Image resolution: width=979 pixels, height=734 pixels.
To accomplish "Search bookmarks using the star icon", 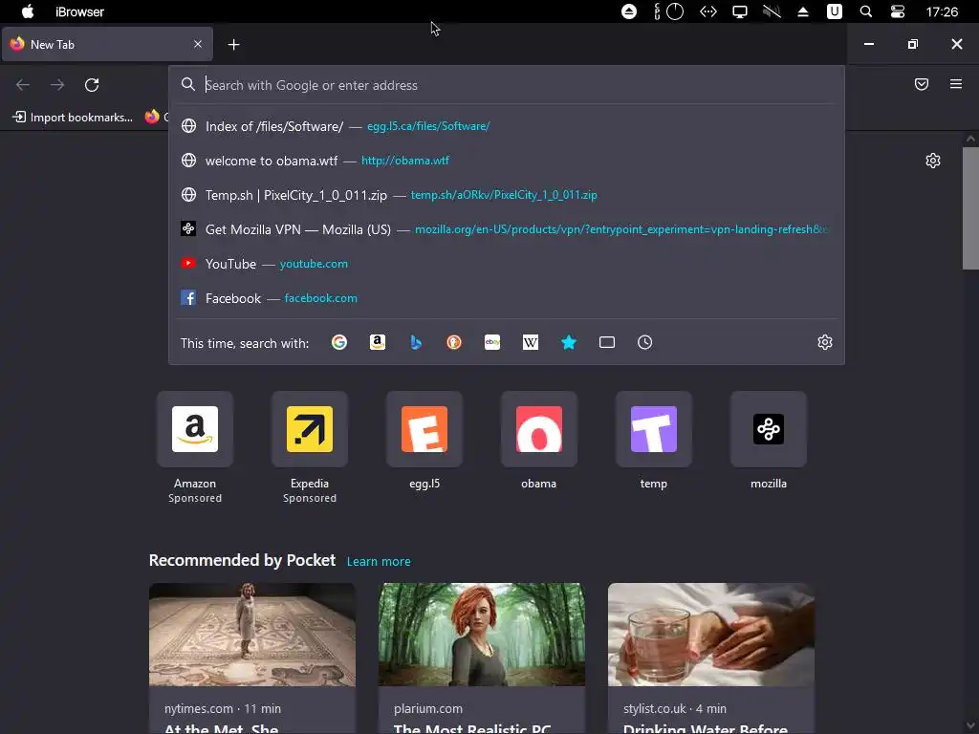I will (569, 342).
